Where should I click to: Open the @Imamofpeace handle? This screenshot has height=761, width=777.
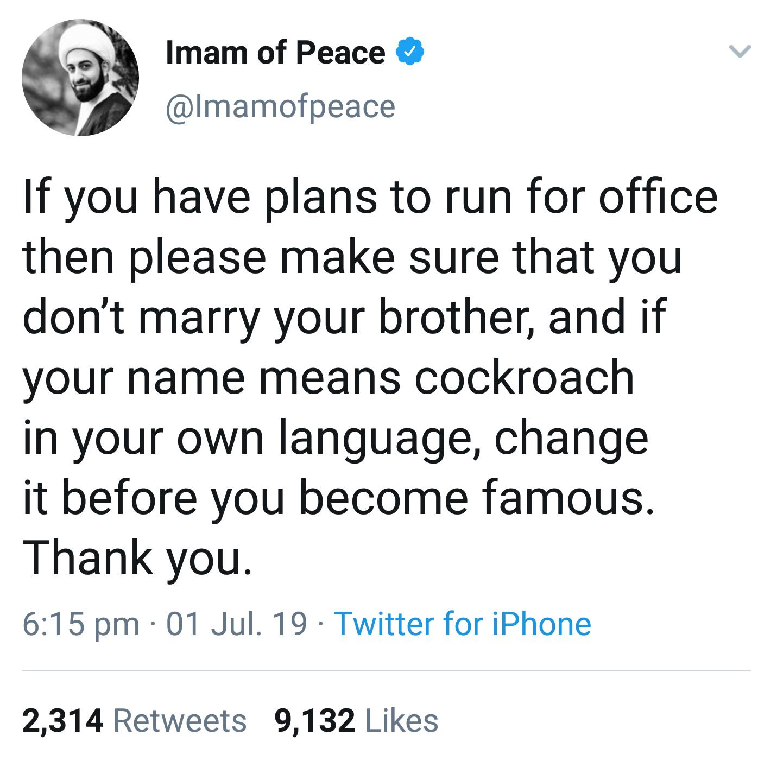point(280,106)
